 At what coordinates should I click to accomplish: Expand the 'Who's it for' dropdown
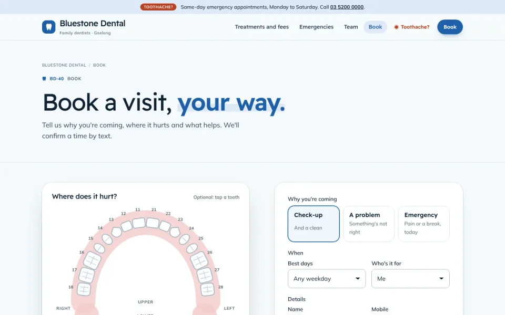410,279
